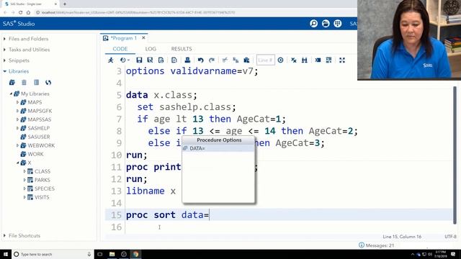Collapse the Libraries section
The image size is (461, 259).
click(5, 71)
